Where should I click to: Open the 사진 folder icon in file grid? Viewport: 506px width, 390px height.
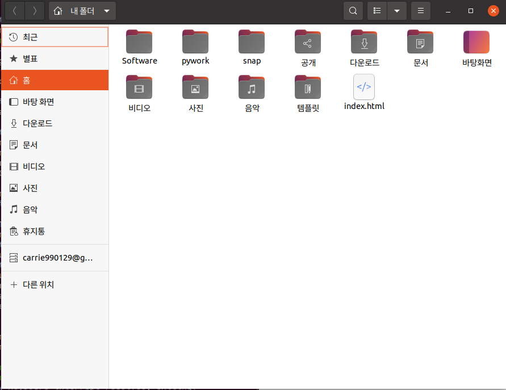[x=195, y=87]
